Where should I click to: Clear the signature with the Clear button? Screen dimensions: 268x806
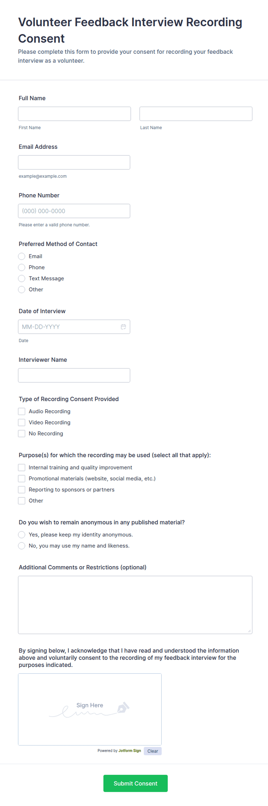153,751
